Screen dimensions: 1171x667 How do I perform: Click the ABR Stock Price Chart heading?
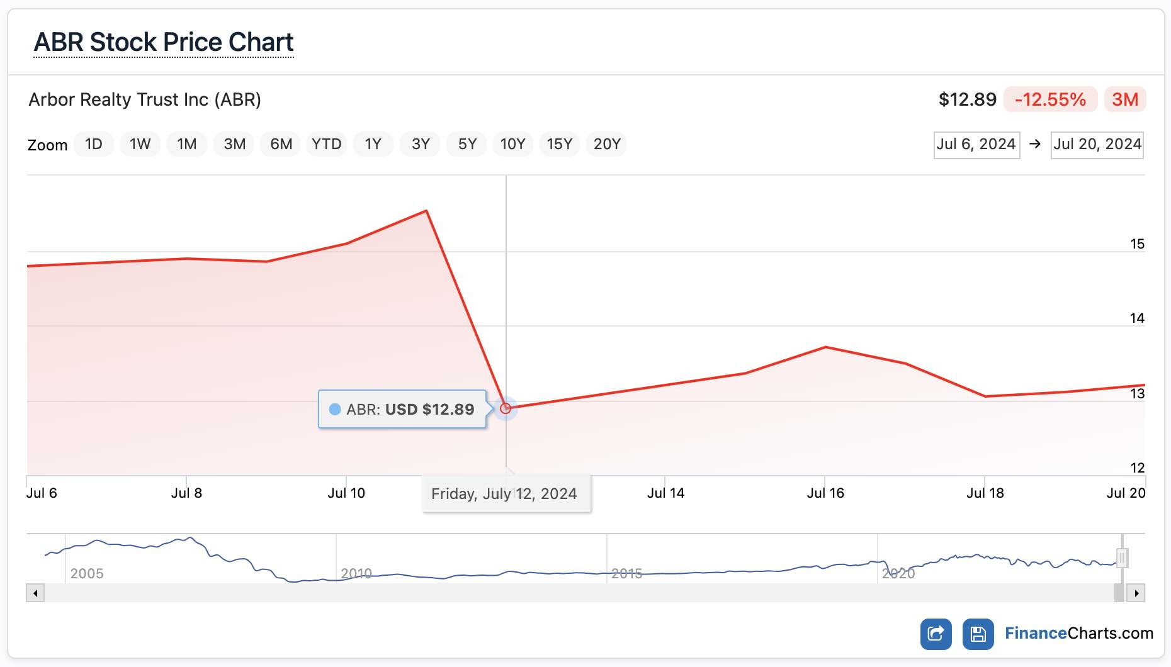pos(164,42)
